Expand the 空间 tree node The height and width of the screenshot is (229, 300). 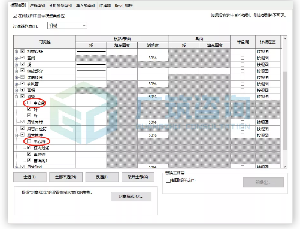(x=16, y=58)
